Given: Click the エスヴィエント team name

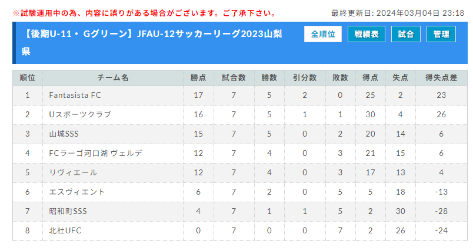Looking at the screenshot, I should (x=77, y=192).
